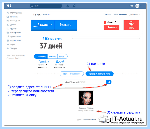Image resolution: width=150 pixels, height=129 pixels.
Task: Click Надежда Левкова's profile photo
Action: [x=86, y=98]
